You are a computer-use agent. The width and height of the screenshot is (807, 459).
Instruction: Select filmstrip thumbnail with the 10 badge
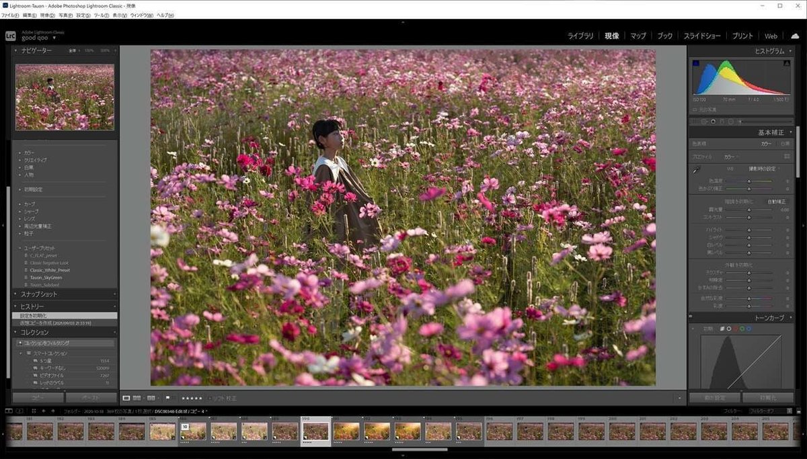pyautogui.click(x=194, y=431)
